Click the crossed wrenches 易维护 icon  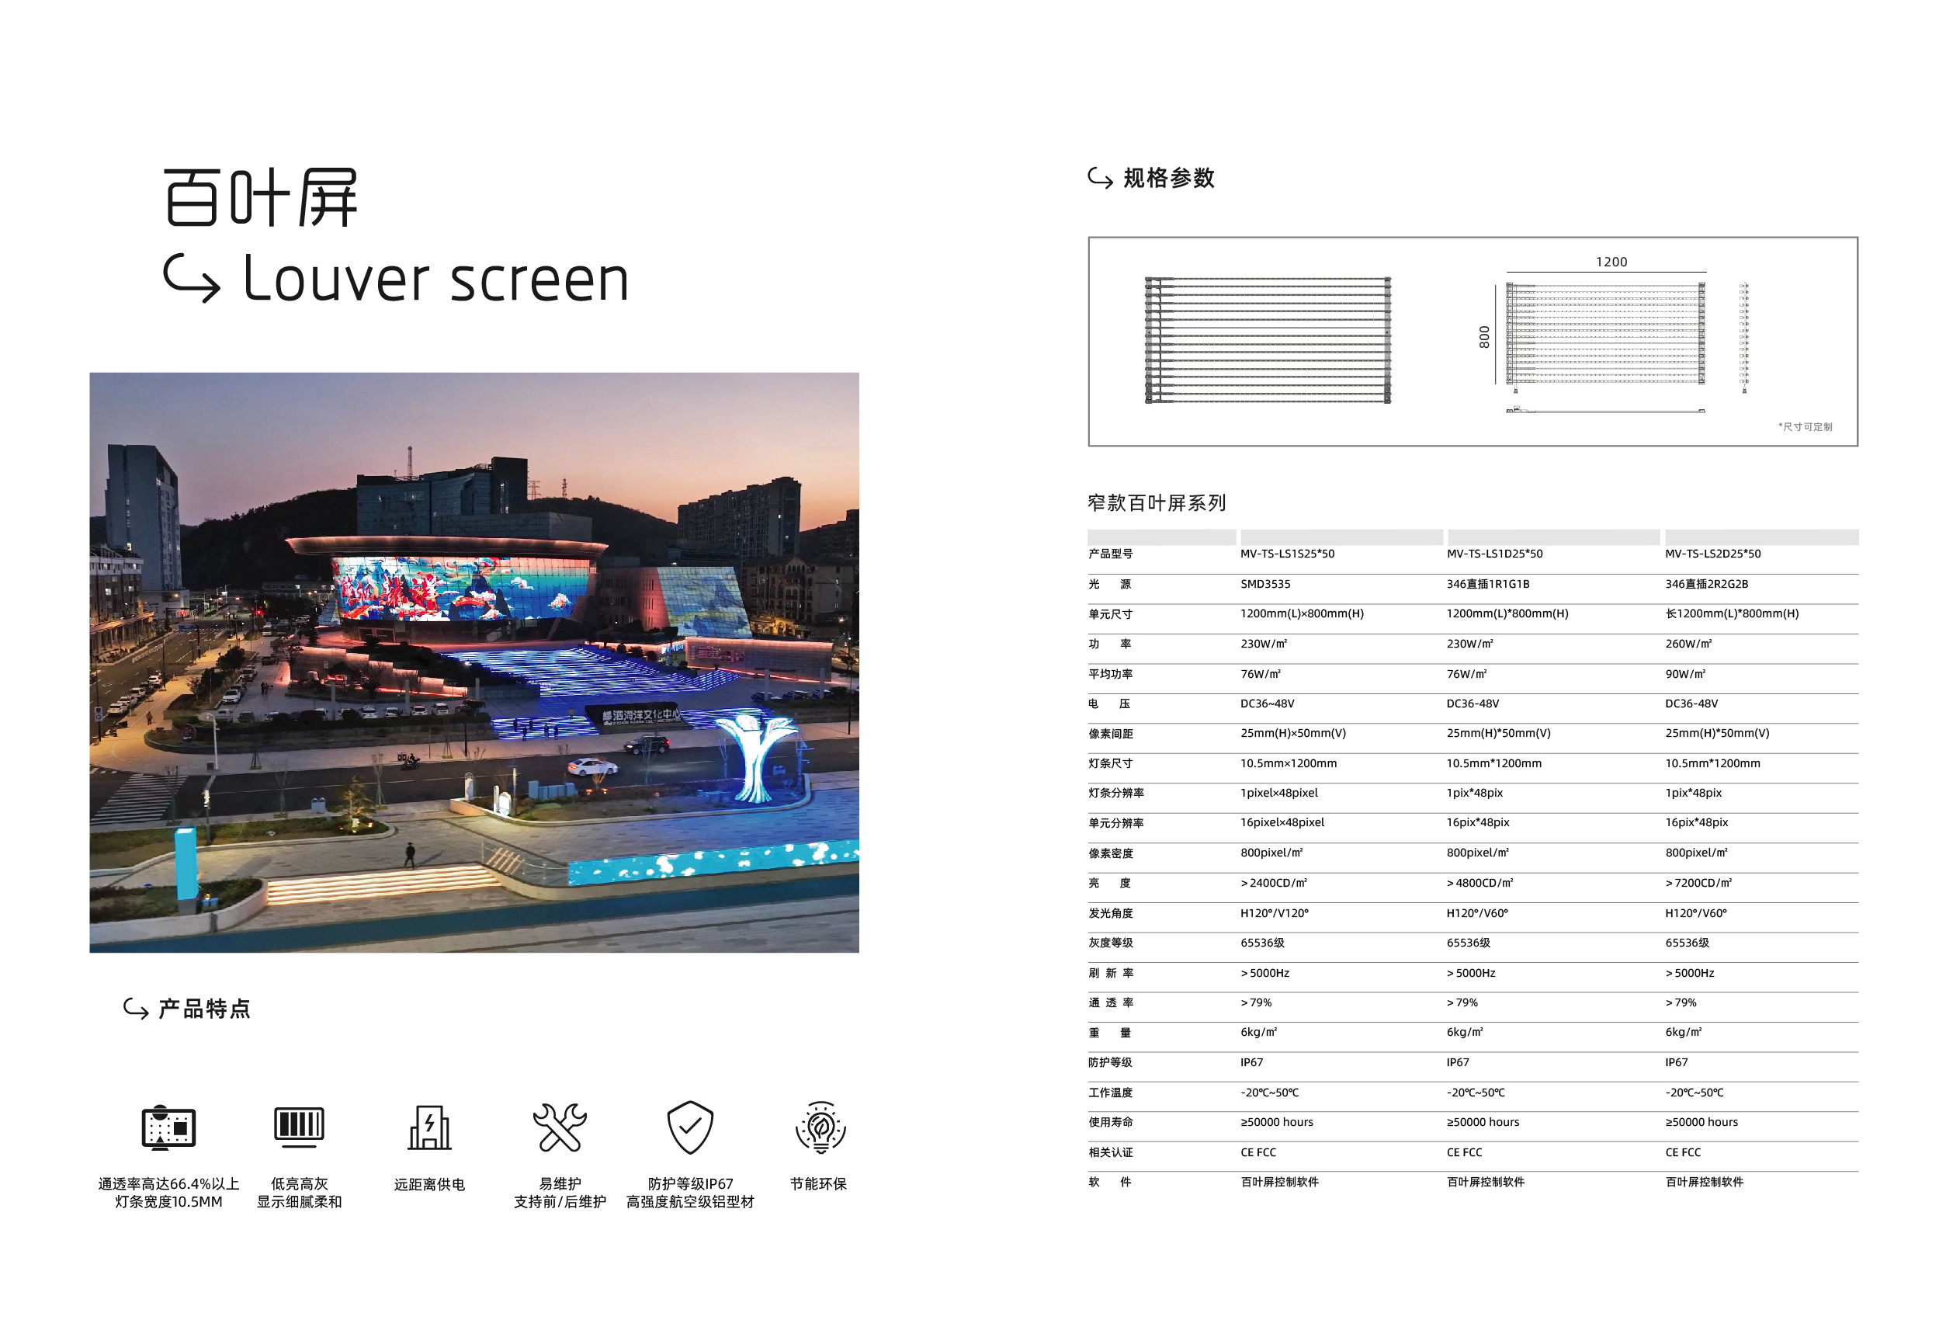coord(560,1127)
